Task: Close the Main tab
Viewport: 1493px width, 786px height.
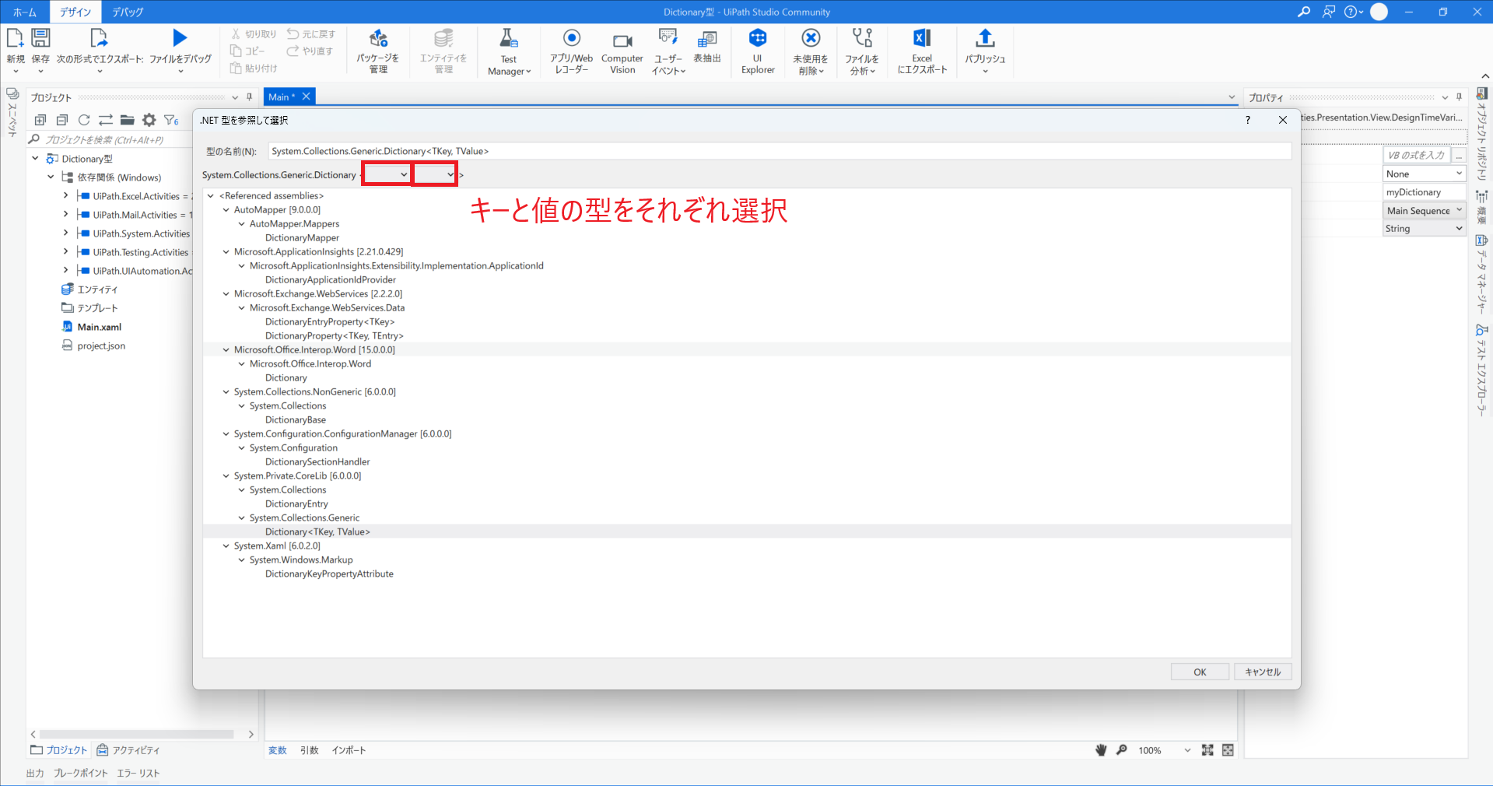Action: click(307, 96)
